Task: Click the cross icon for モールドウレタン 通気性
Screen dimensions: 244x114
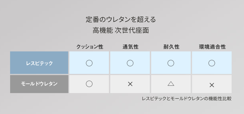Action: click(130, 84)
